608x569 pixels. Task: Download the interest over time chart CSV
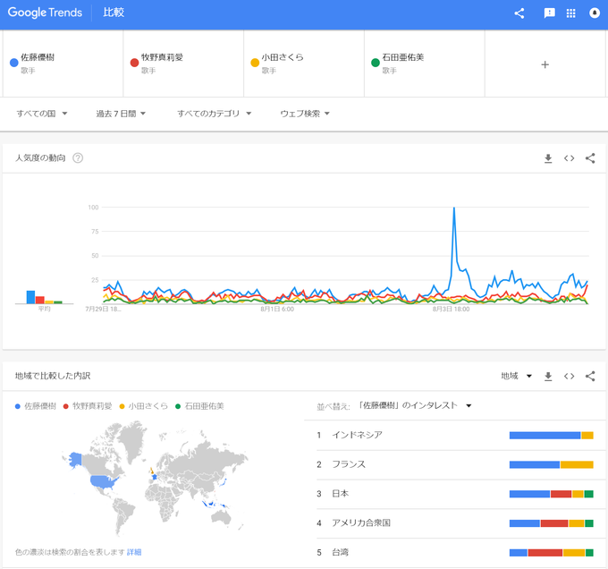548,158
